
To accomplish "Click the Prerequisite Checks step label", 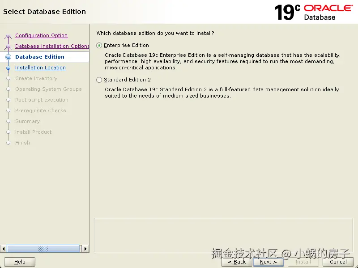I will pyautogui.click(x=41, y=111).
